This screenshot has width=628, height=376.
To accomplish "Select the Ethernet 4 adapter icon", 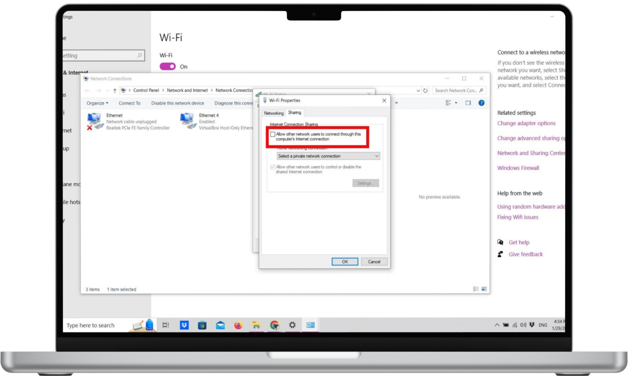I will pos(188,121).
